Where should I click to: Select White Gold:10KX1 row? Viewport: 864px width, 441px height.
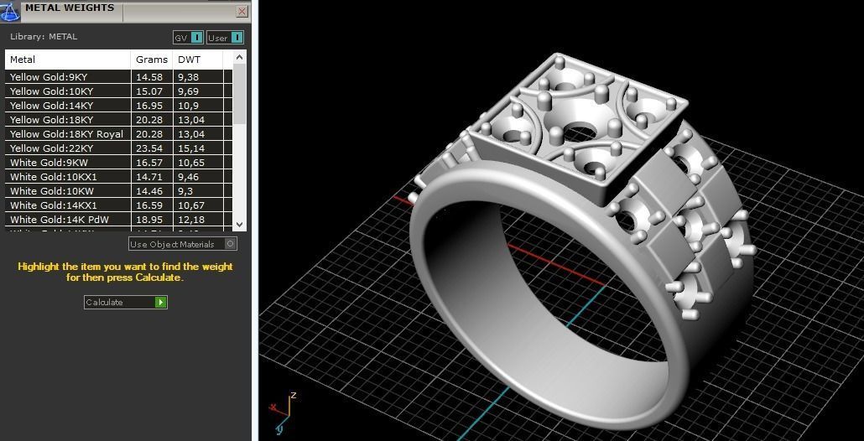118,177
